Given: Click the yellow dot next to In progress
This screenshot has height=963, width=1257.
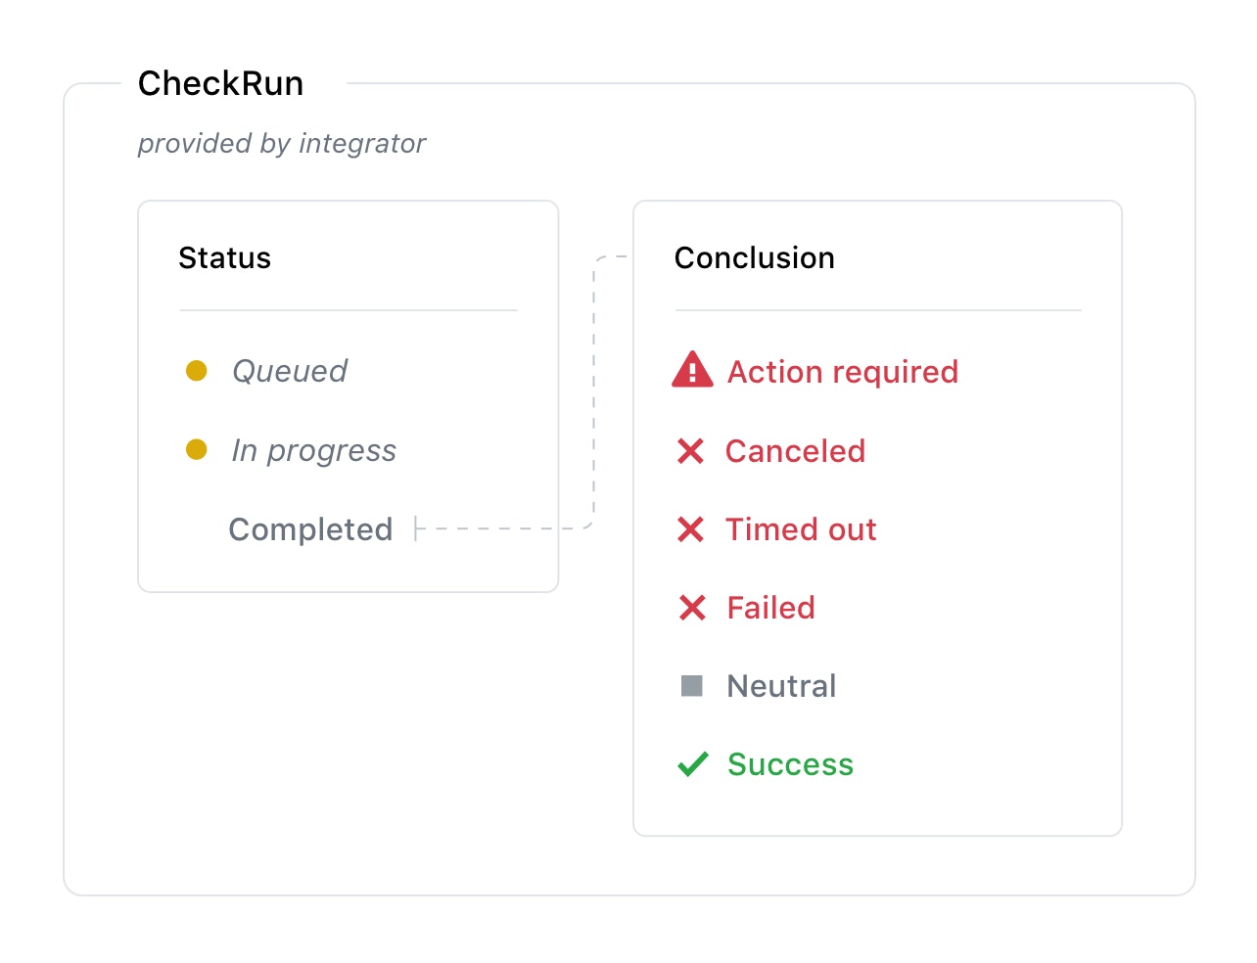Looking at the screenshot, I should pyautogui.click(x=197, y=449).
